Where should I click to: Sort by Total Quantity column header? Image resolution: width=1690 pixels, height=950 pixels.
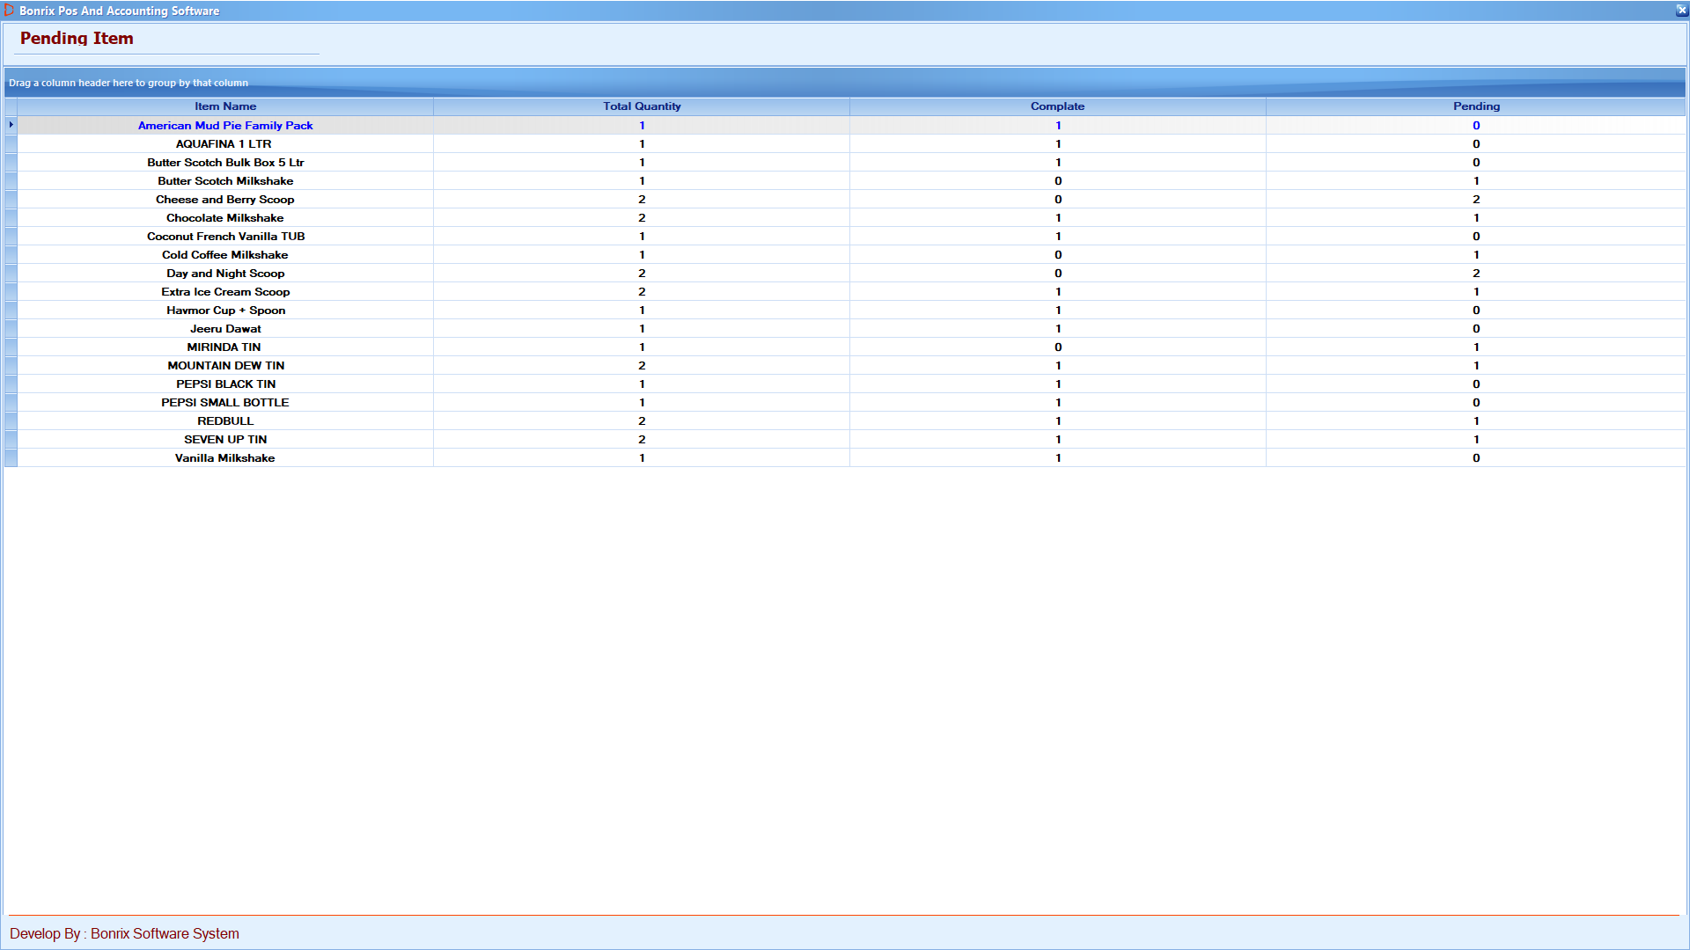click(642, 106)
